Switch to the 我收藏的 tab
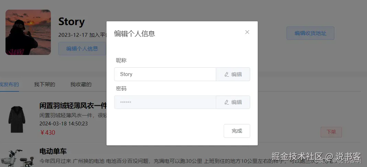The image size is (367, 167). tap(81, 85)
